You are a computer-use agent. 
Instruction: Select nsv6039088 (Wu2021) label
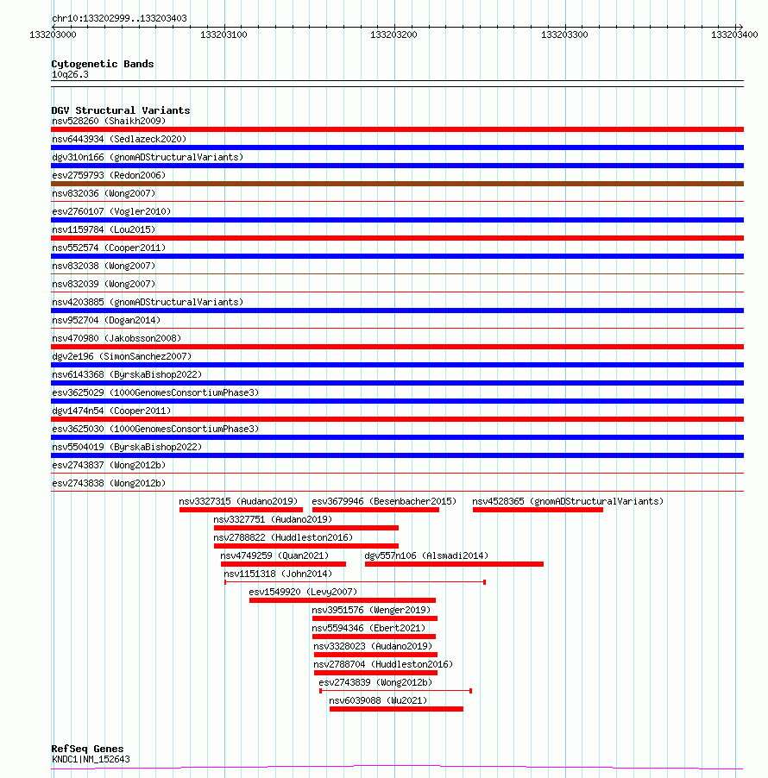pyautogui.click(x=378, y=700)
